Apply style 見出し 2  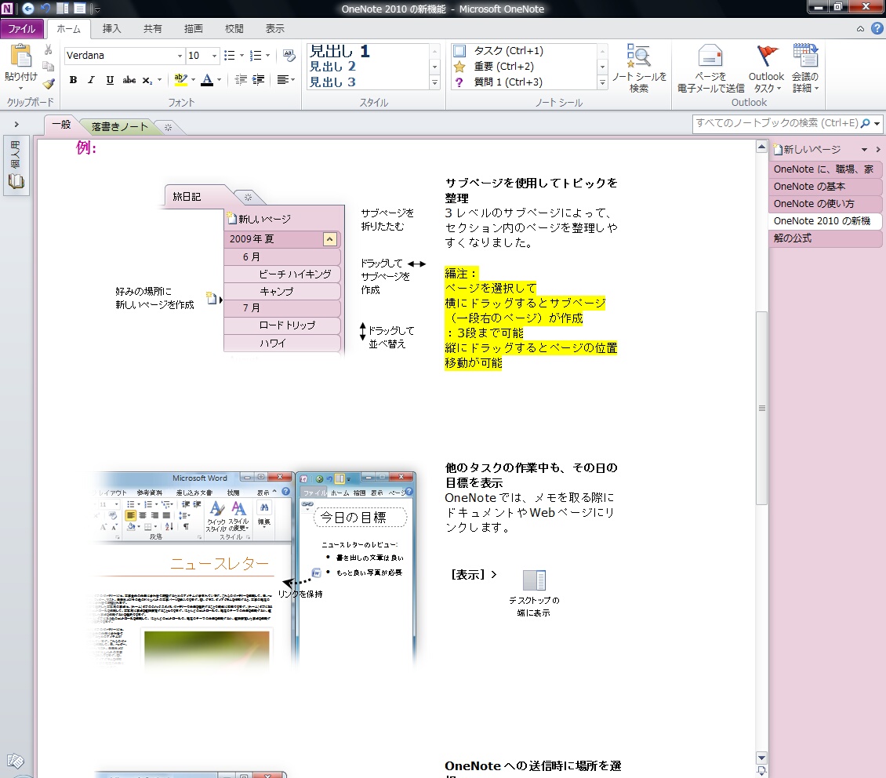tap(332, 67)
